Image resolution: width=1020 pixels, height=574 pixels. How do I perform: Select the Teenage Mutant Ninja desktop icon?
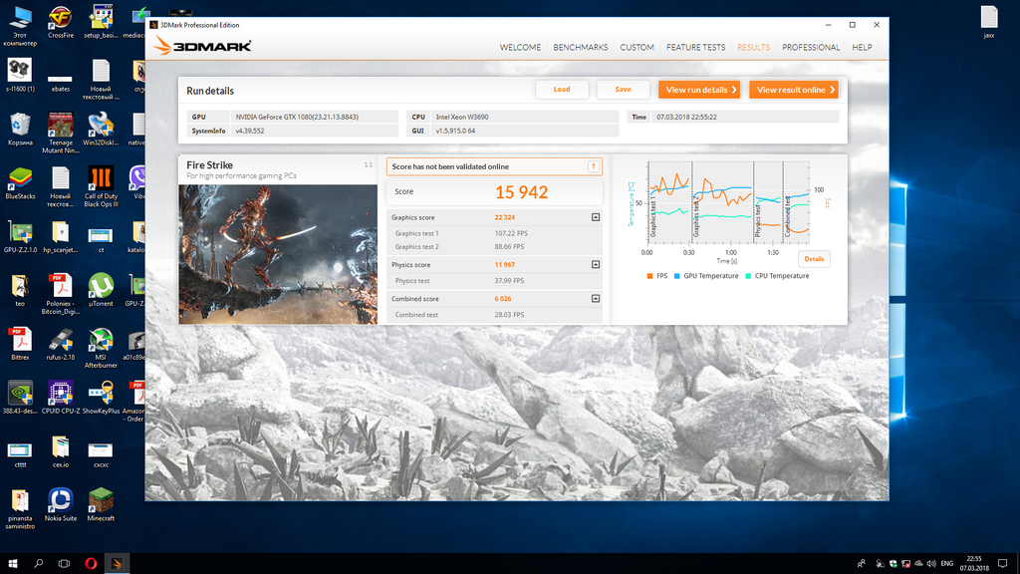(61, 133)
